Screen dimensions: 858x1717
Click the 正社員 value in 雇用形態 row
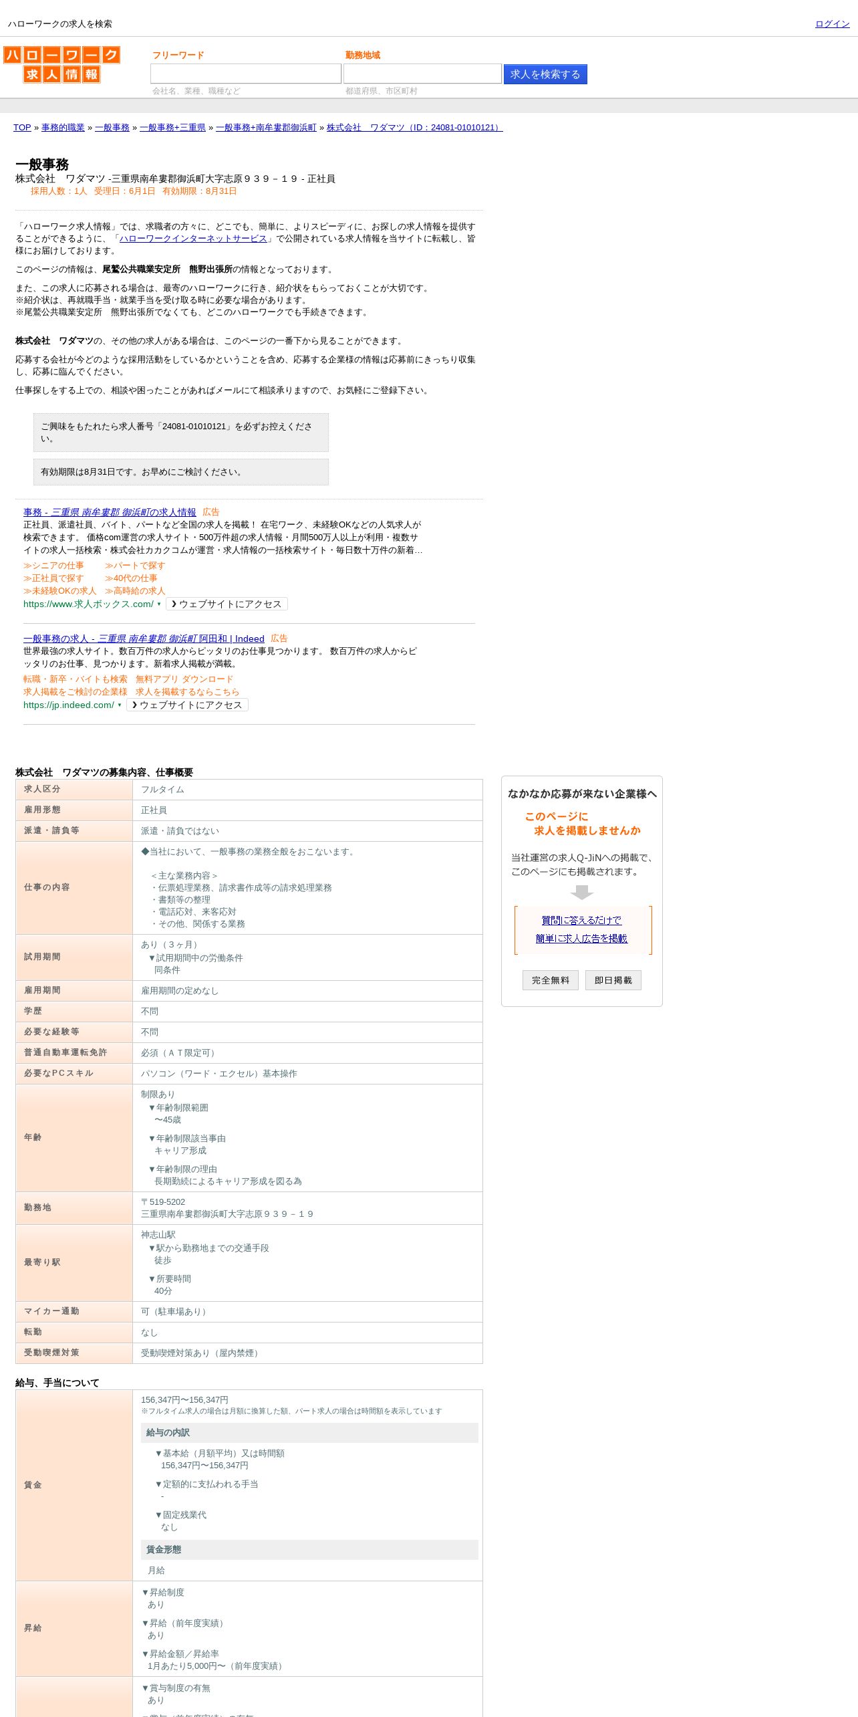307,810
